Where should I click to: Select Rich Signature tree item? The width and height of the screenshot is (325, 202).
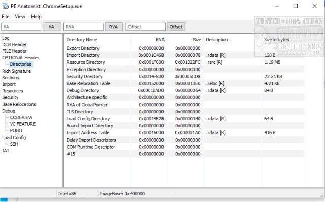[x=16, y=71]
